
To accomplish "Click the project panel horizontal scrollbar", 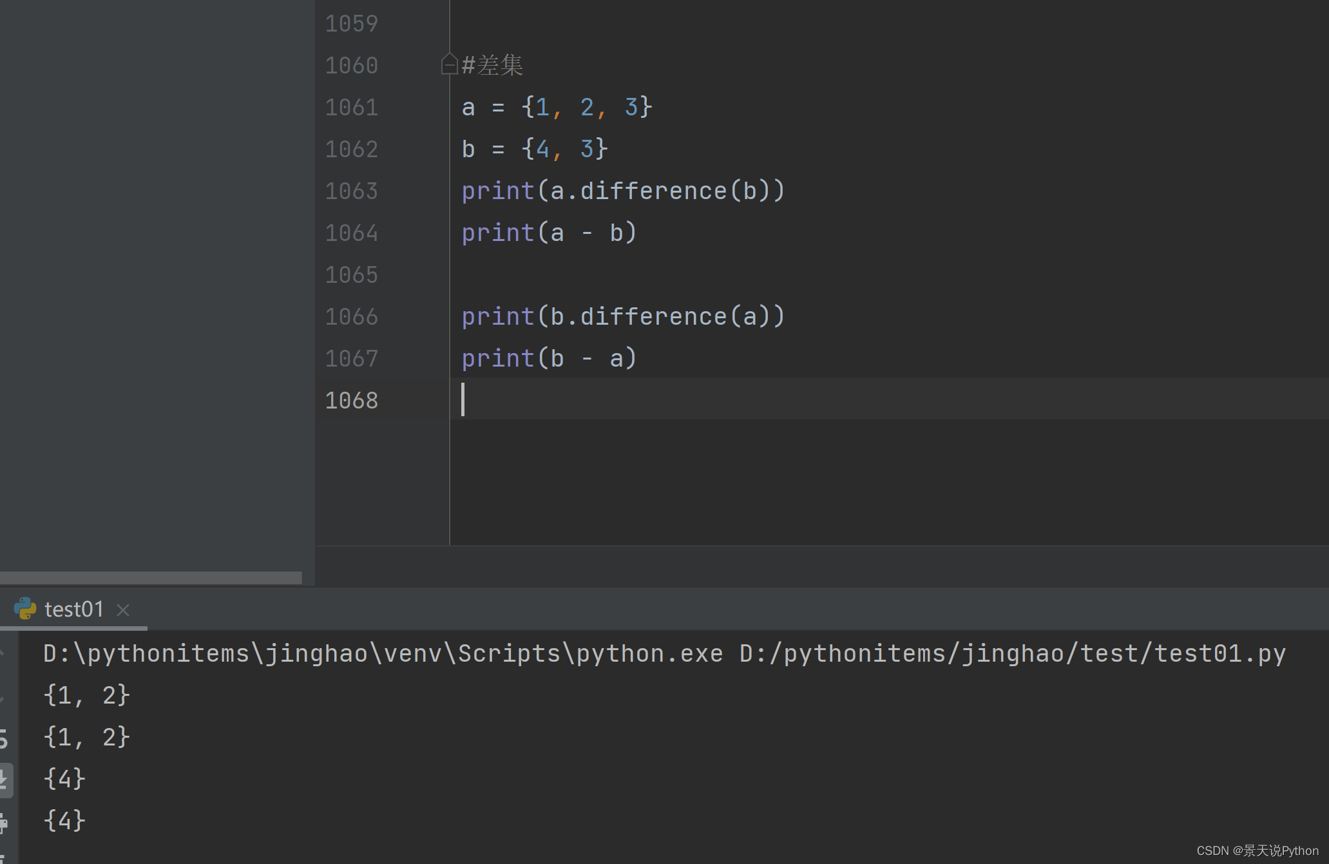I will point(151,578).
